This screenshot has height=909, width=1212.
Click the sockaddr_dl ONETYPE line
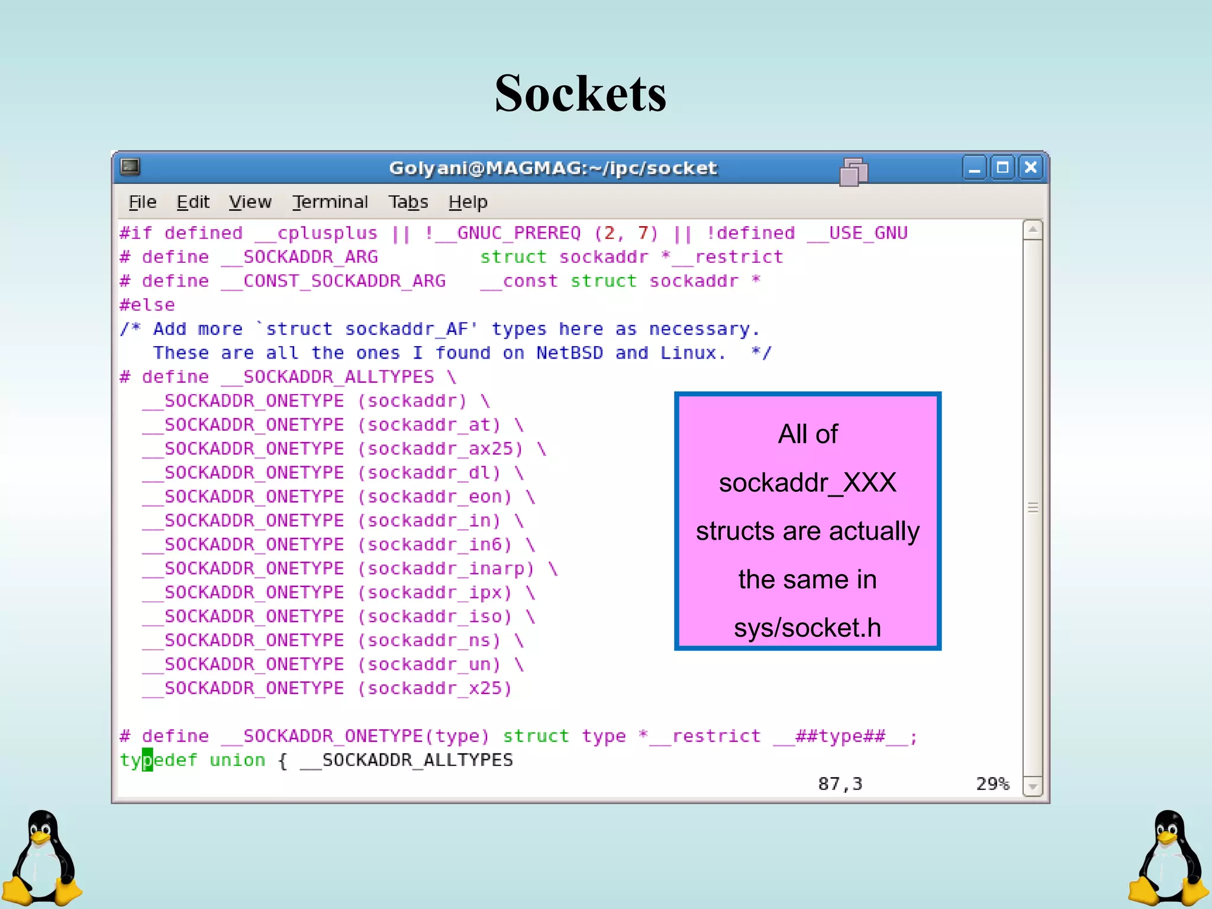click(333, 473)
